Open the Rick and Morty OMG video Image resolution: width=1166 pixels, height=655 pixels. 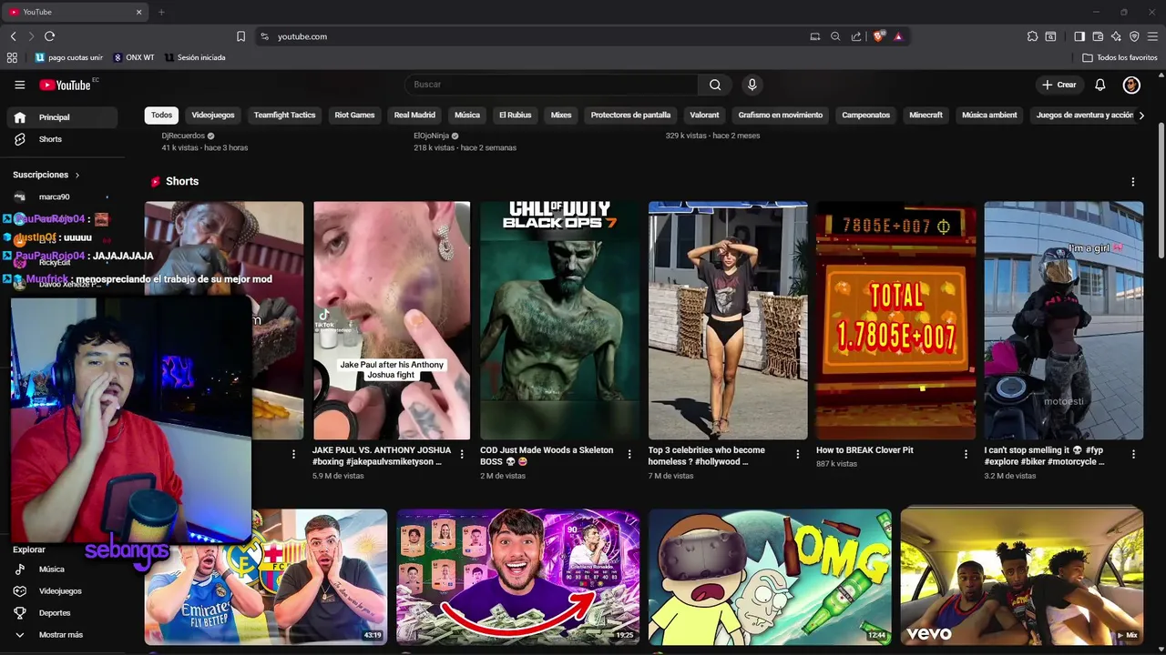[770, 577]
